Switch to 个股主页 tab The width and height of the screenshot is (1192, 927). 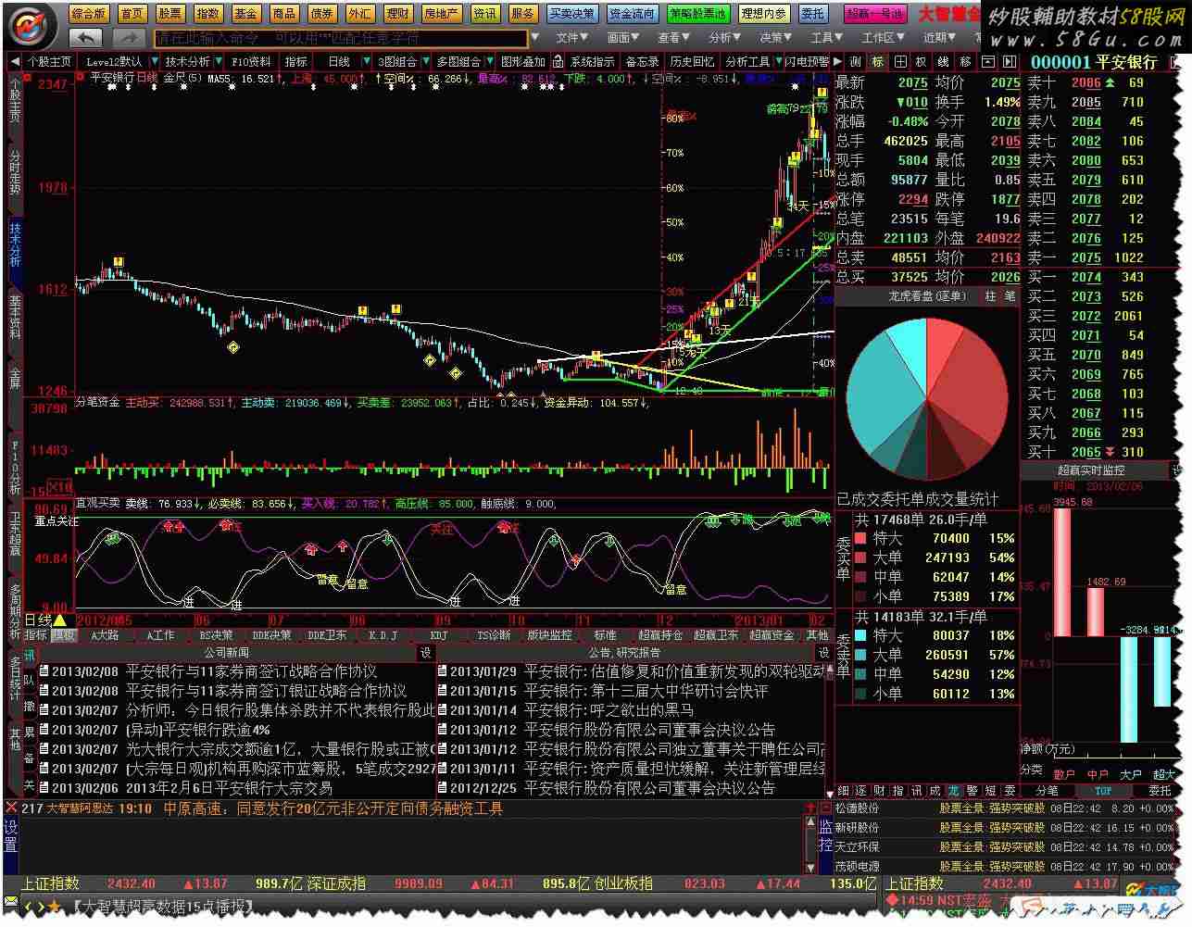pos(49,61)
